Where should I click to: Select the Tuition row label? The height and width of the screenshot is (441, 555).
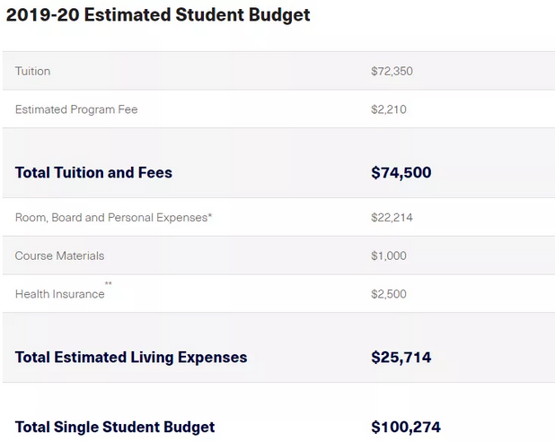pyautogui.click(x=32, y=71)
